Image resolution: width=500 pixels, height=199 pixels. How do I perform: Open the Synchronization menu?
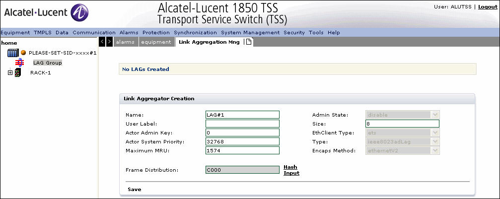pyautogui.click(x=195, y=33)
